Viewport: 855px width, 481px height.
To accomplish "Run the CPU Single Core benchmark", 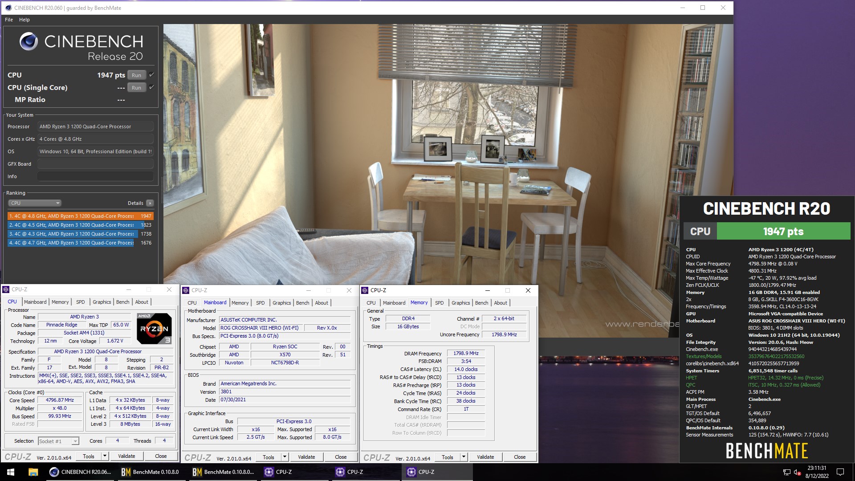I will coord(137,88).
